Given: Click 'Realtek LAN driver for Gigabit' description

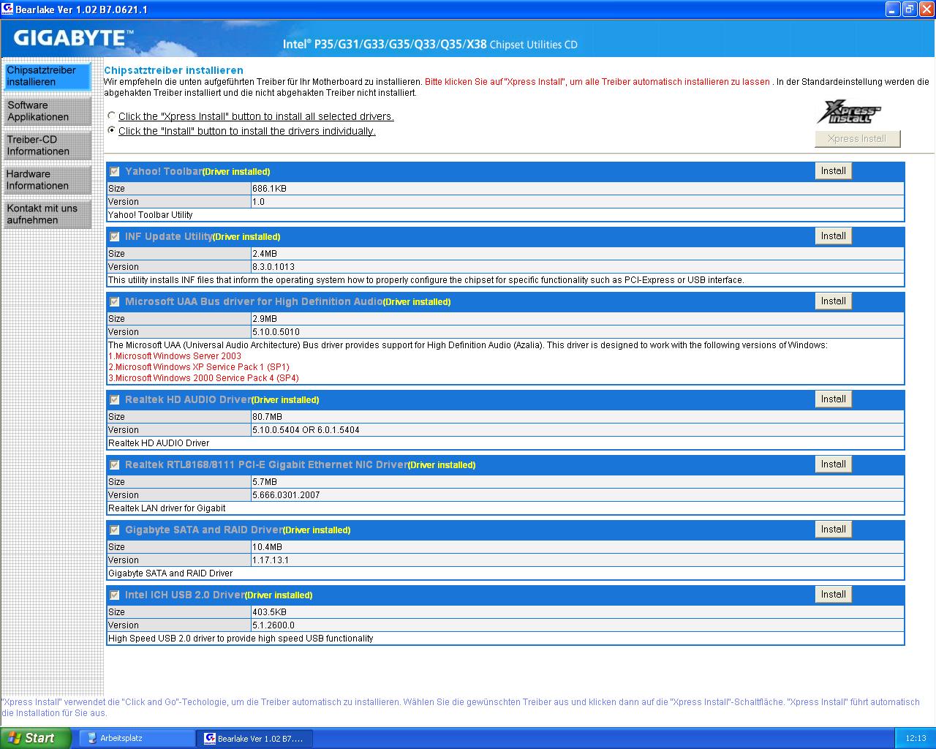Looking at the screenshot, I should (x=167, y=508).
